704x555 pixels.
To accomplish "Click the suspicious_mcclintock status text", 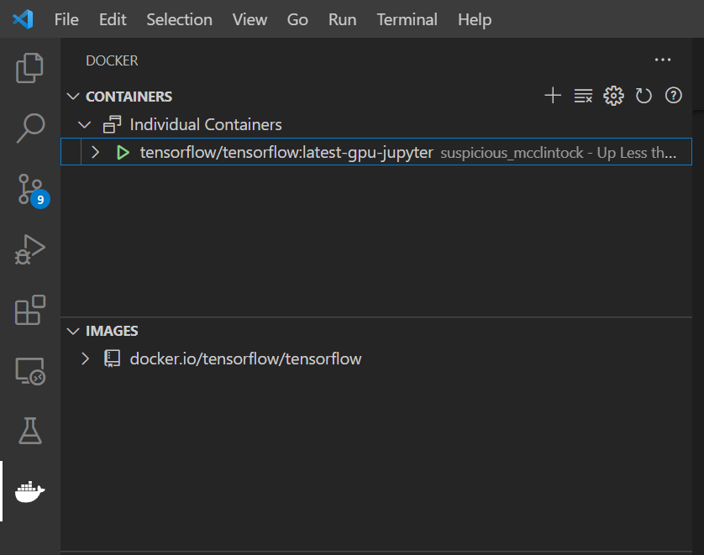I will [558, 153].
